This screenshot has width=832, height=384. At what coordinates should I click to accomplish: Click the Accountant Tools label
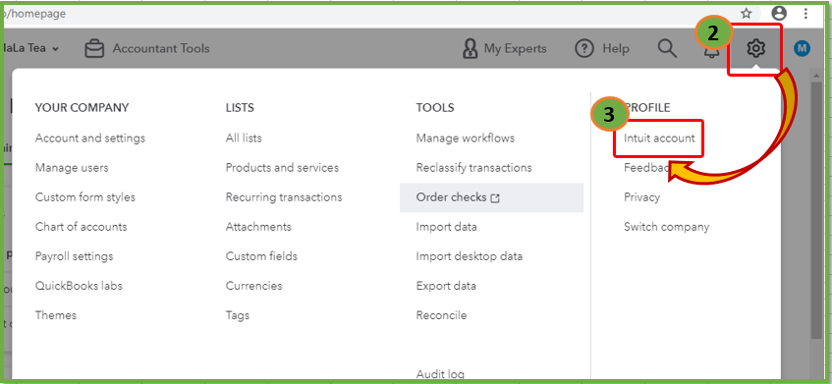(x=161, y=48)
